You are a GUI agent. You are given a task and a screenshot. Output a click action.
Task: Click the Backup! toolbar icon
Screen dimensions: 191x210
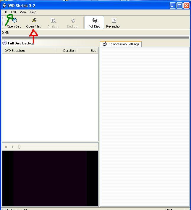73,20
